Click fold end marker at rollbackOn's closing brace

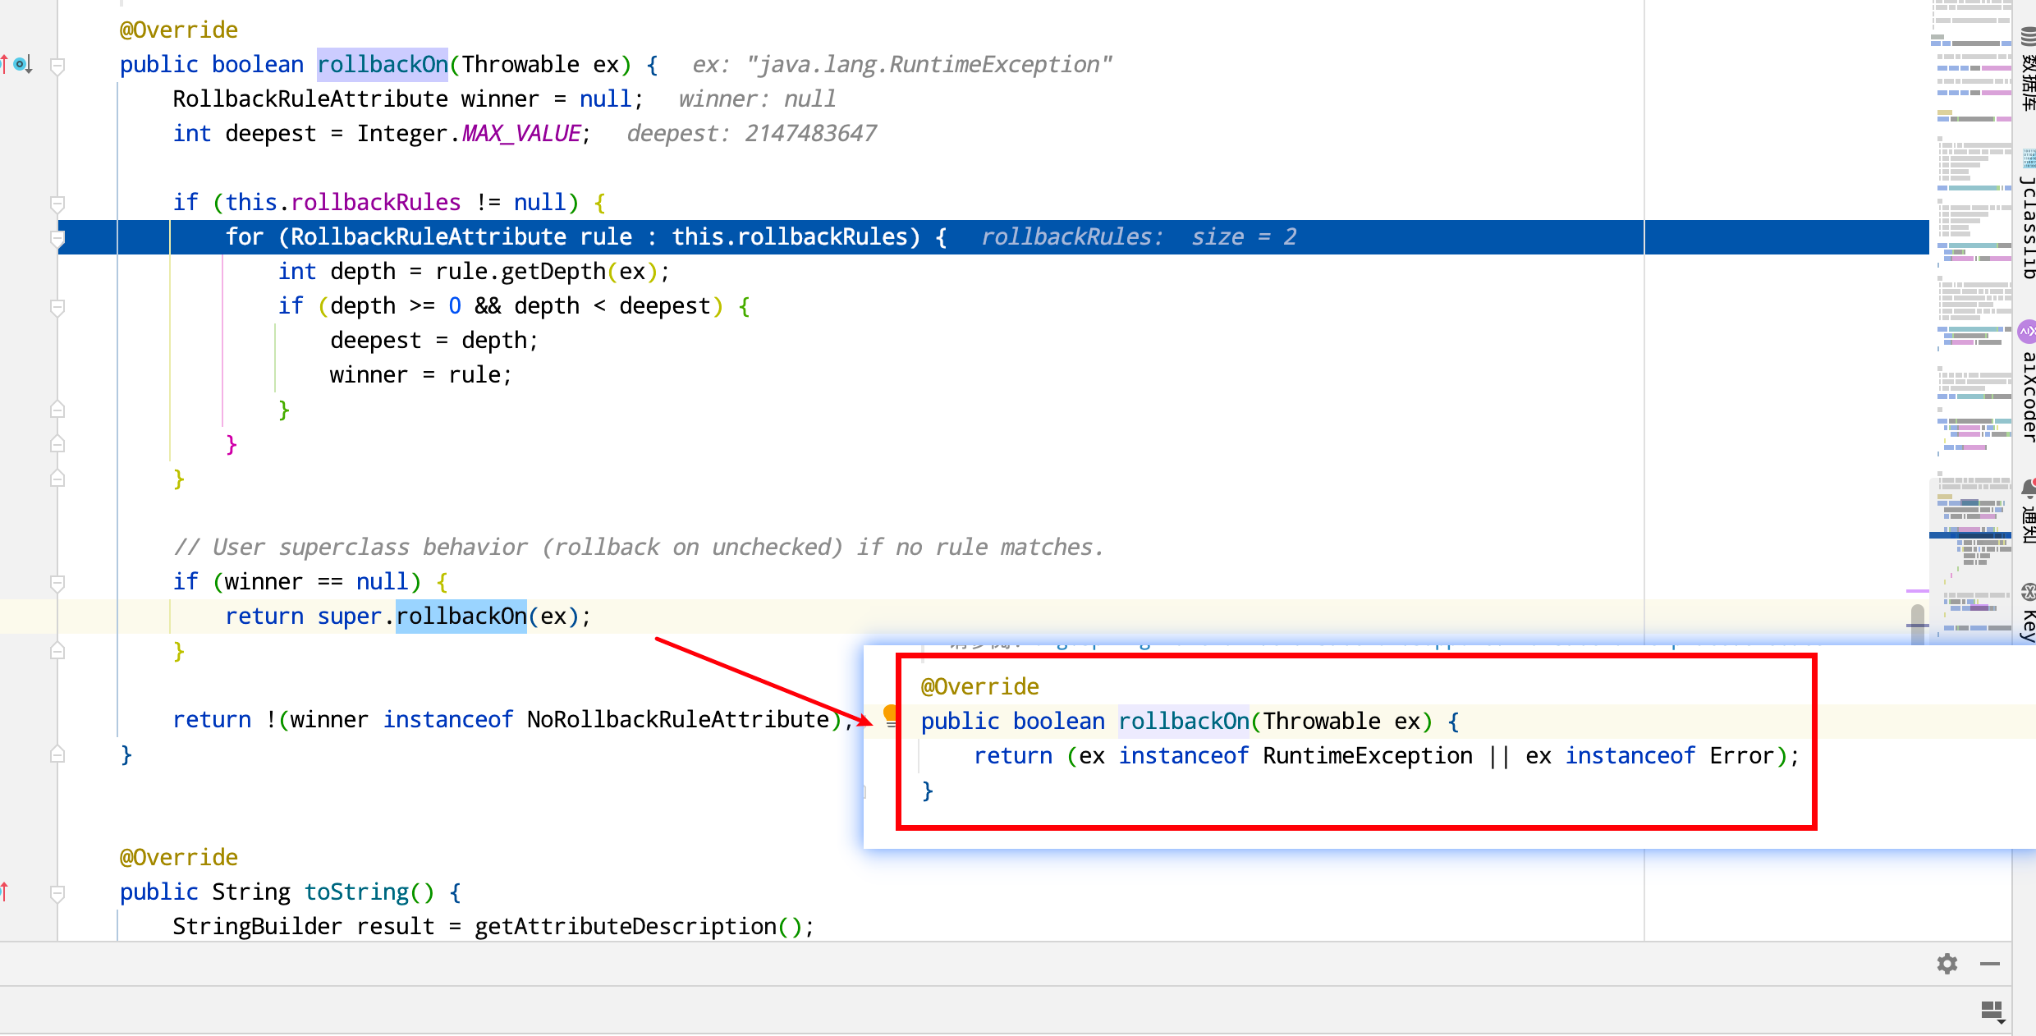(57, 754)
